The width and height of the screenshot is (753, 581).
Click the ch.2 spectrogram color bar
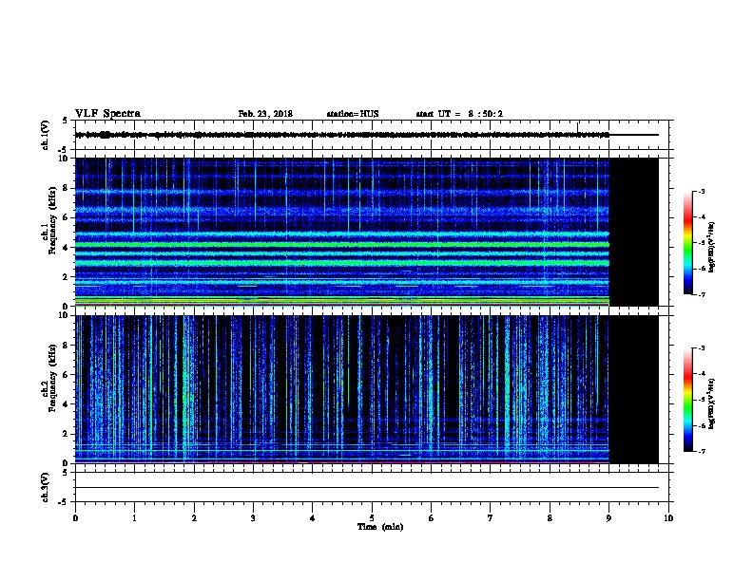687,400
